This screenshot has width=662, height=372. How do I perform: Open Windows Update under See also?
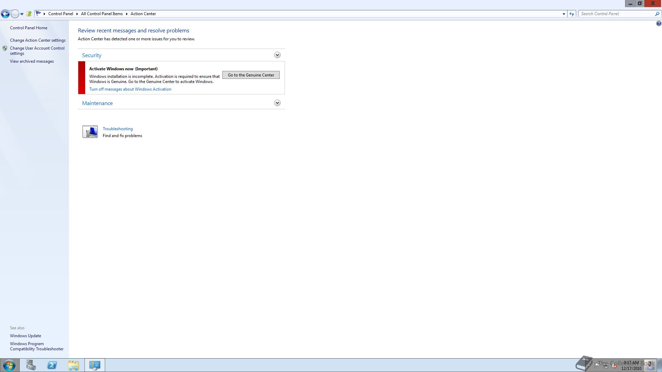[x=26, y=336]
